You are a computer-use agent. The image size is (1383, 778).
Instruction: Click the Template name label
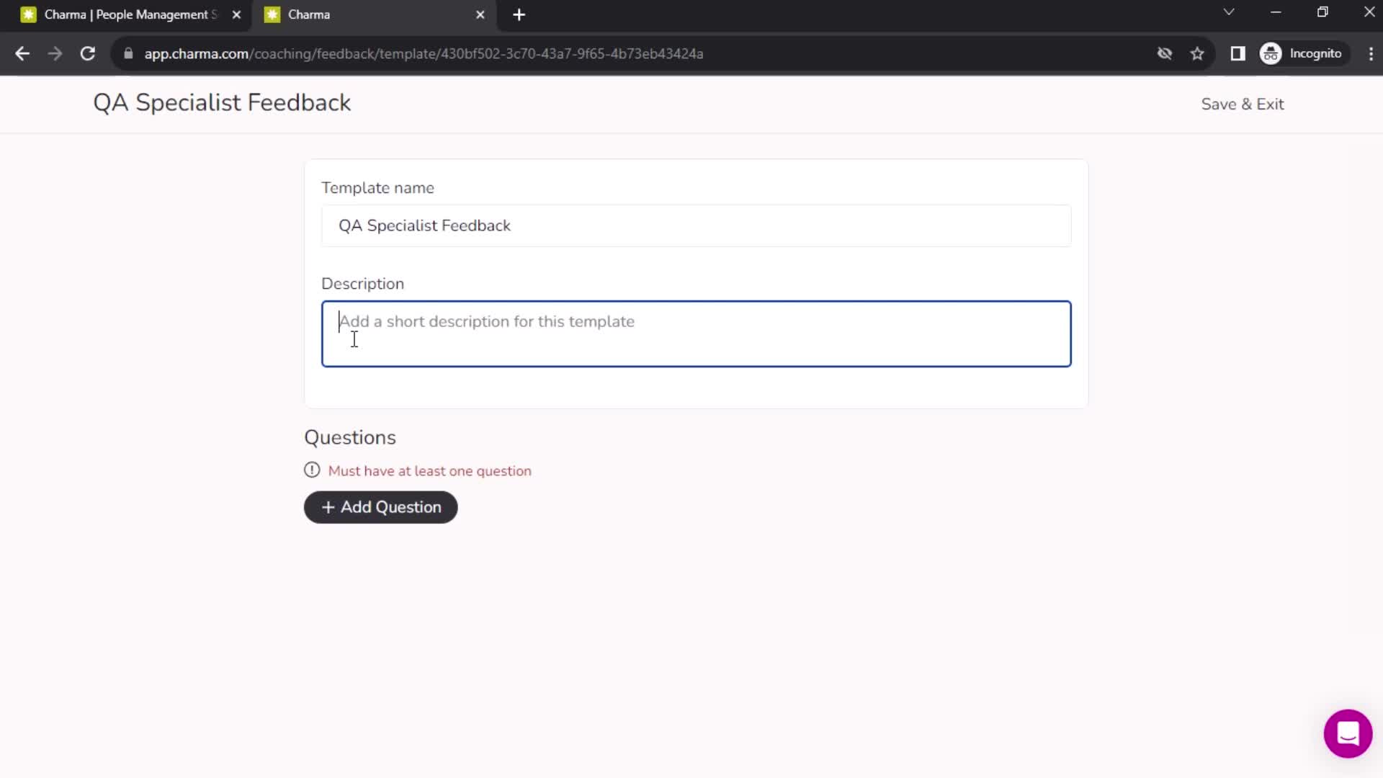[x=377, y=188]
